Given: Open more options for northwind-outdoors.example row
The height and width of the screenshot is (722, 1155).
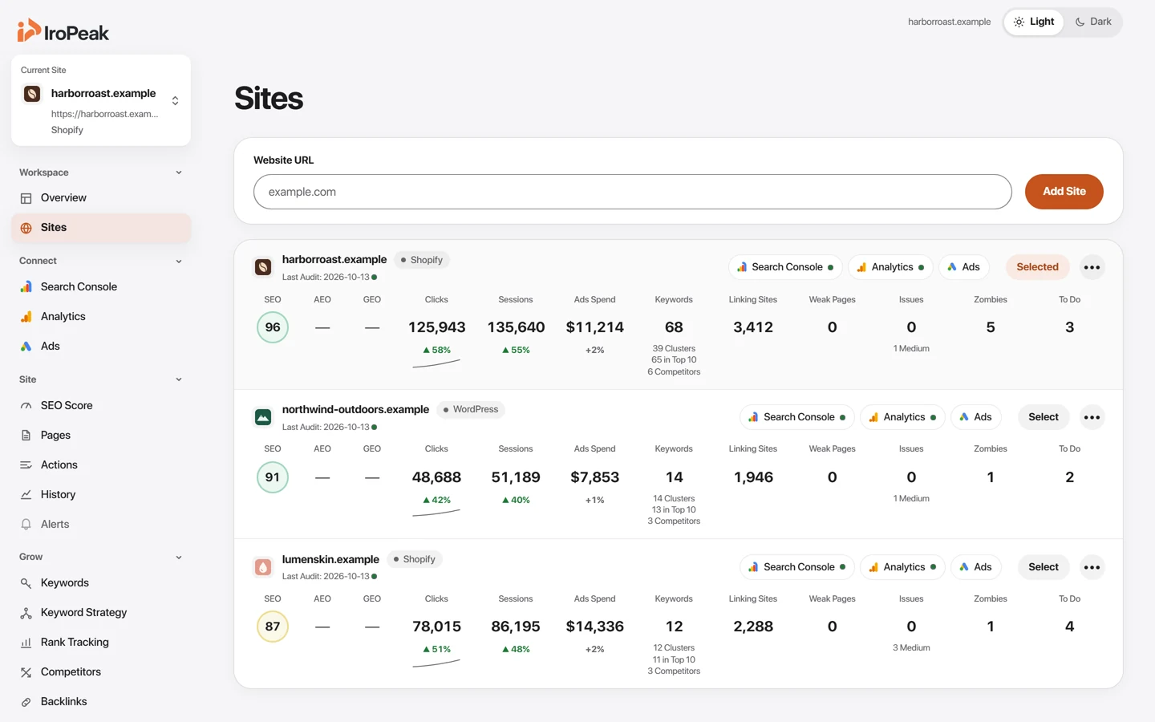Looking at the screenshot, I should coord(1092,417).
